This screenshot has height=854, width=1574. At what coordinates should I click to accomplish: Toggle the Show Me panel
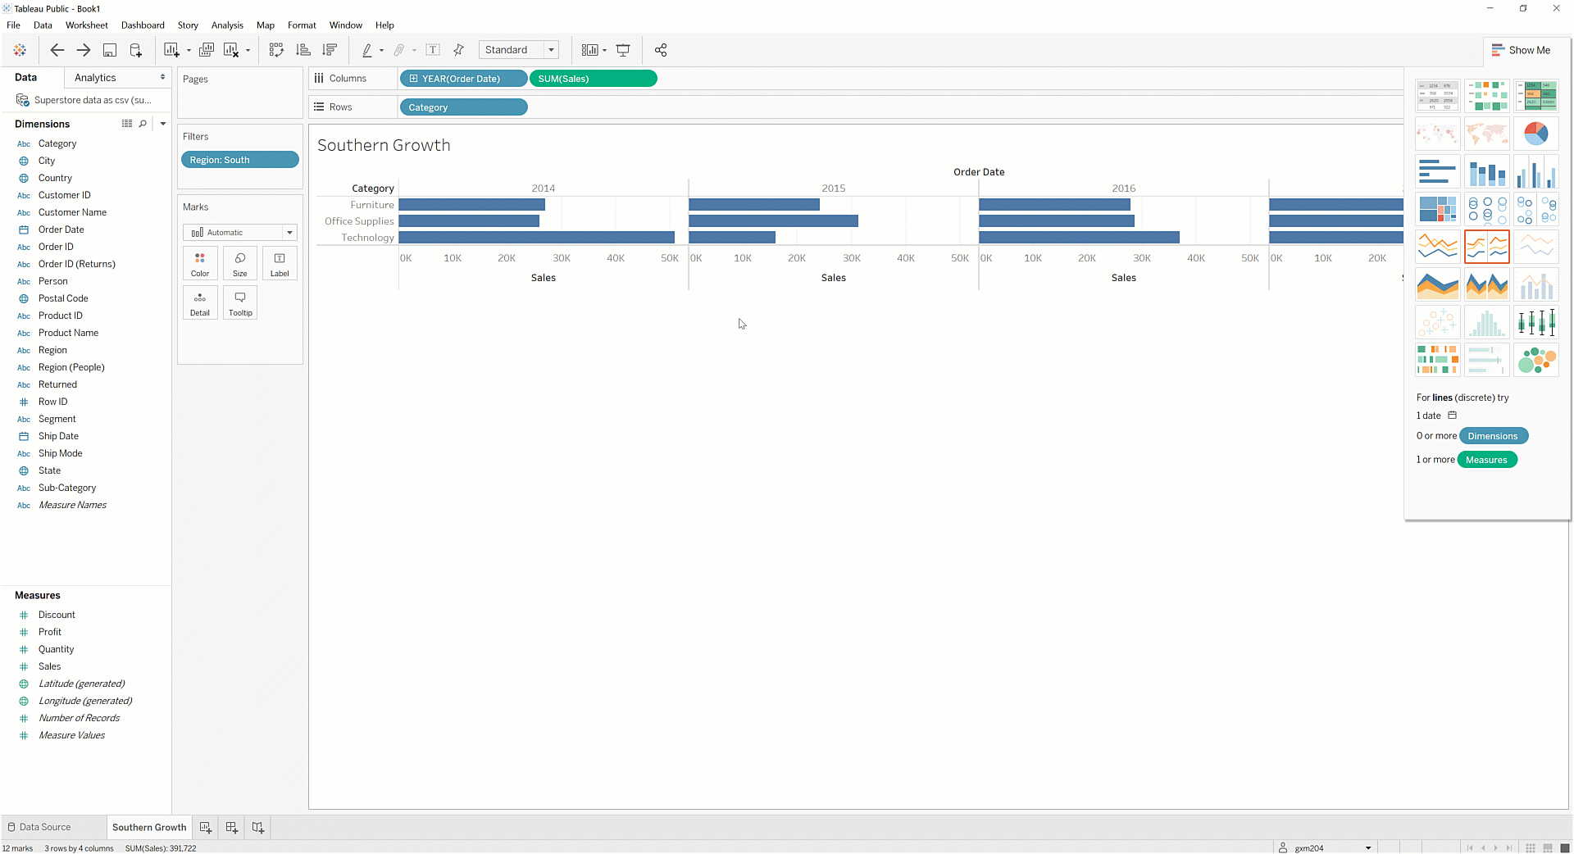tap(1521, 50)
